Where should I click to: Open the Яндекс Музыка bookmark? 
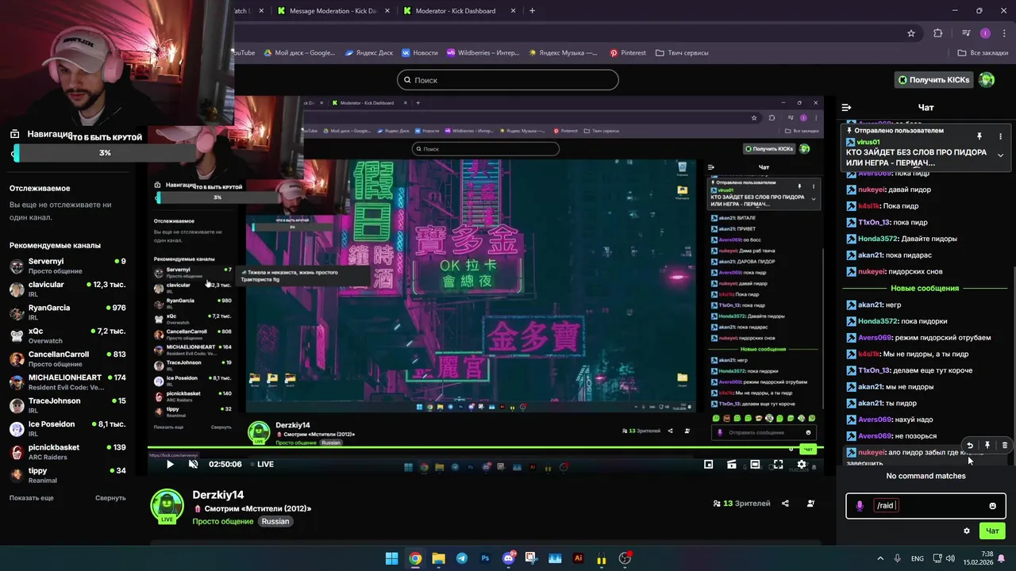[x=562, y=53]
